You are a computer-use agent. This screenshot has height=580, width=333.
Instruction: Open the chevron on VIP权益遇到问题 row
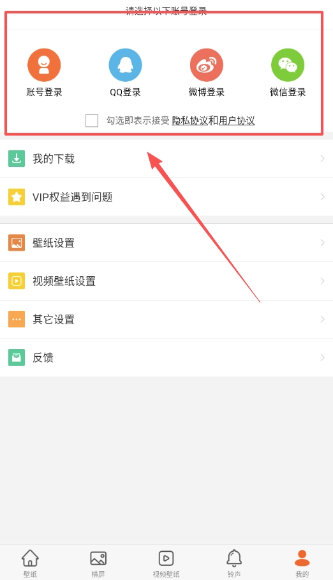[322, 197]
